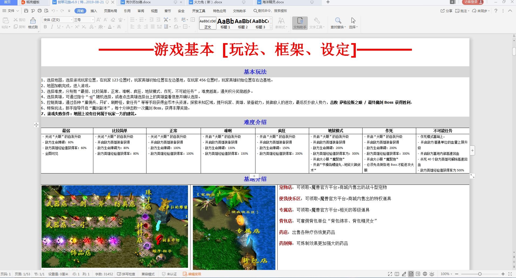The height and width of the screenshot is (278, 516).
Task: Select the Format Painter (格式刷) tool
Action: pos(33,23)
